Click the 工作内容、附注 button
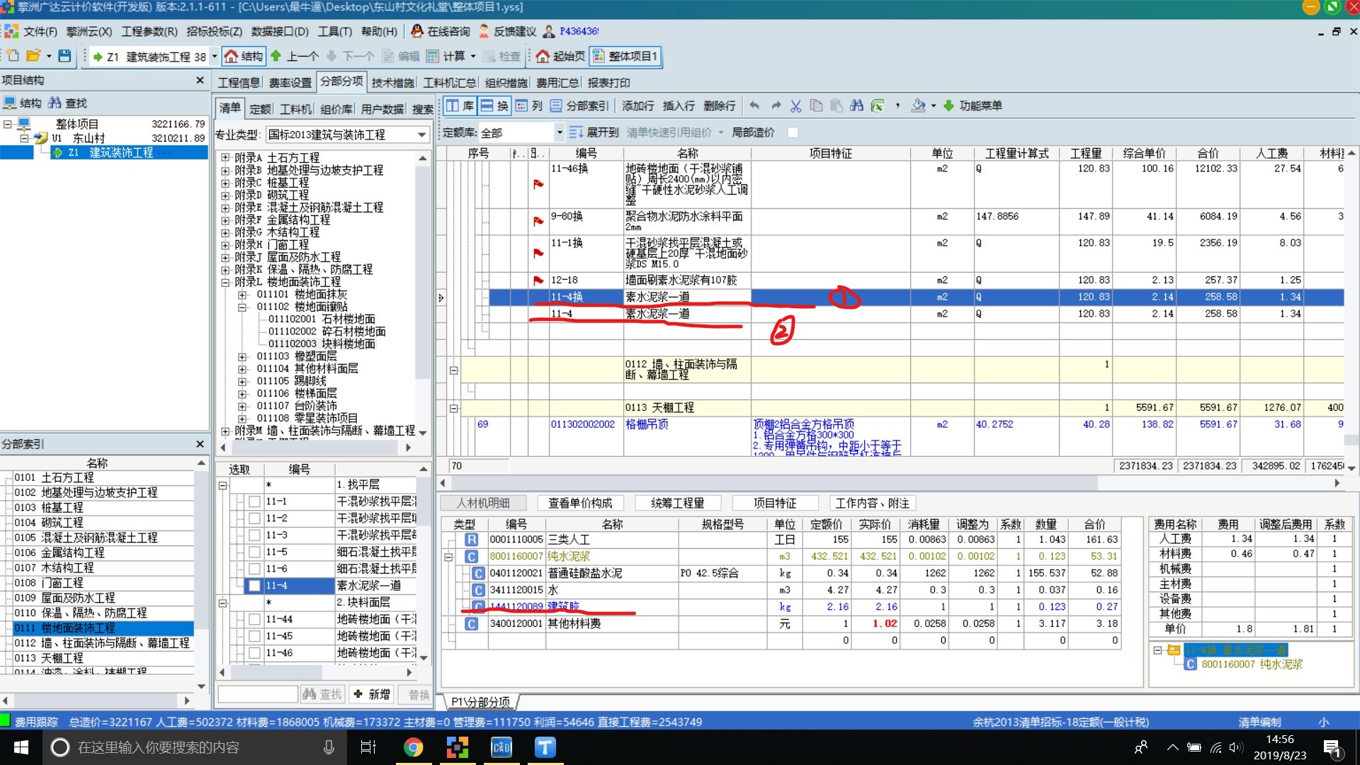The height and width of the screenshot is (765, 1360). pyautogui.click(x=872, y=503)
